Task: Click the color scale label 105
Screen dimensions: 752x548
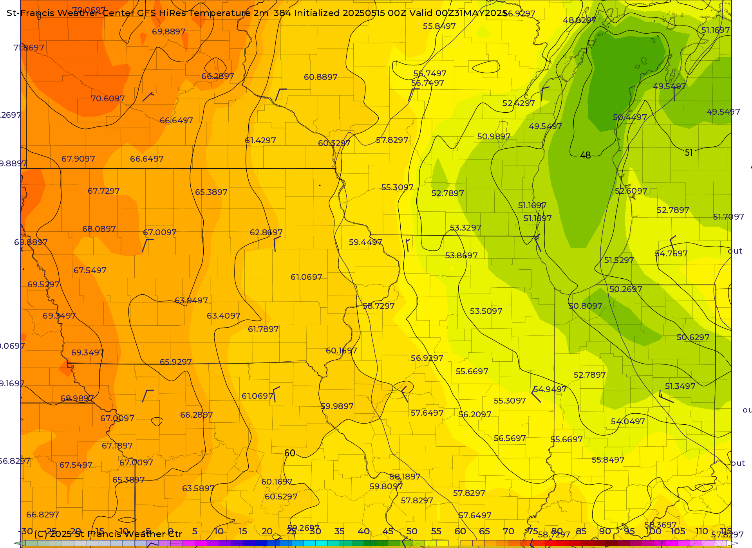Action: [678, 531]
